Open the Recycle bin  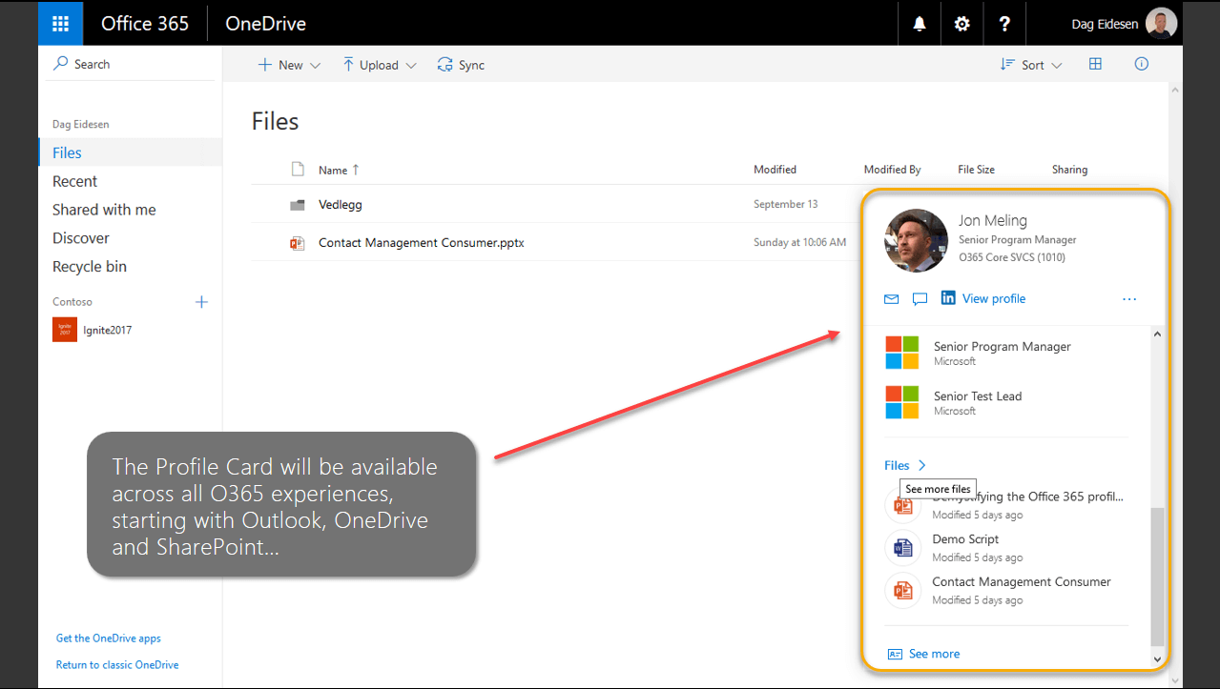[x=89, y=267]
